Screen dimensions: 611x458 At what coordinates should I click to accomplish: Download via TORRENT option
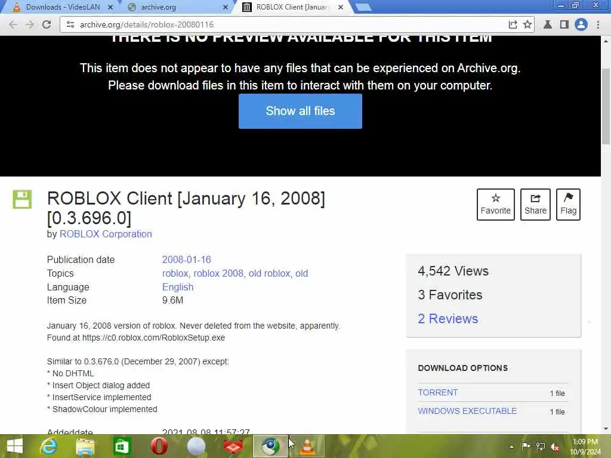pos(437,392)
